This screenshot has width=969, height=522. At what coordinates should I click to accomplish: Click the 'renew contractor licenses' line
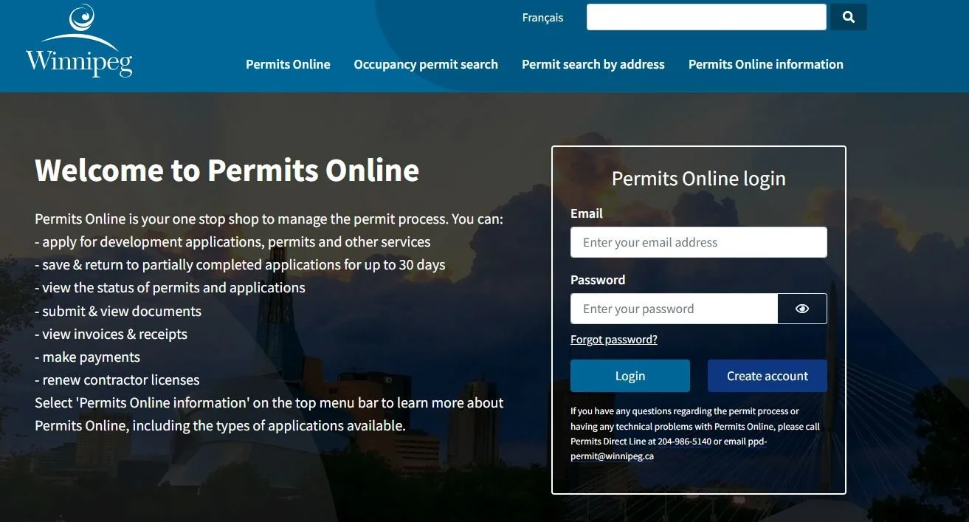coord(117,380)
